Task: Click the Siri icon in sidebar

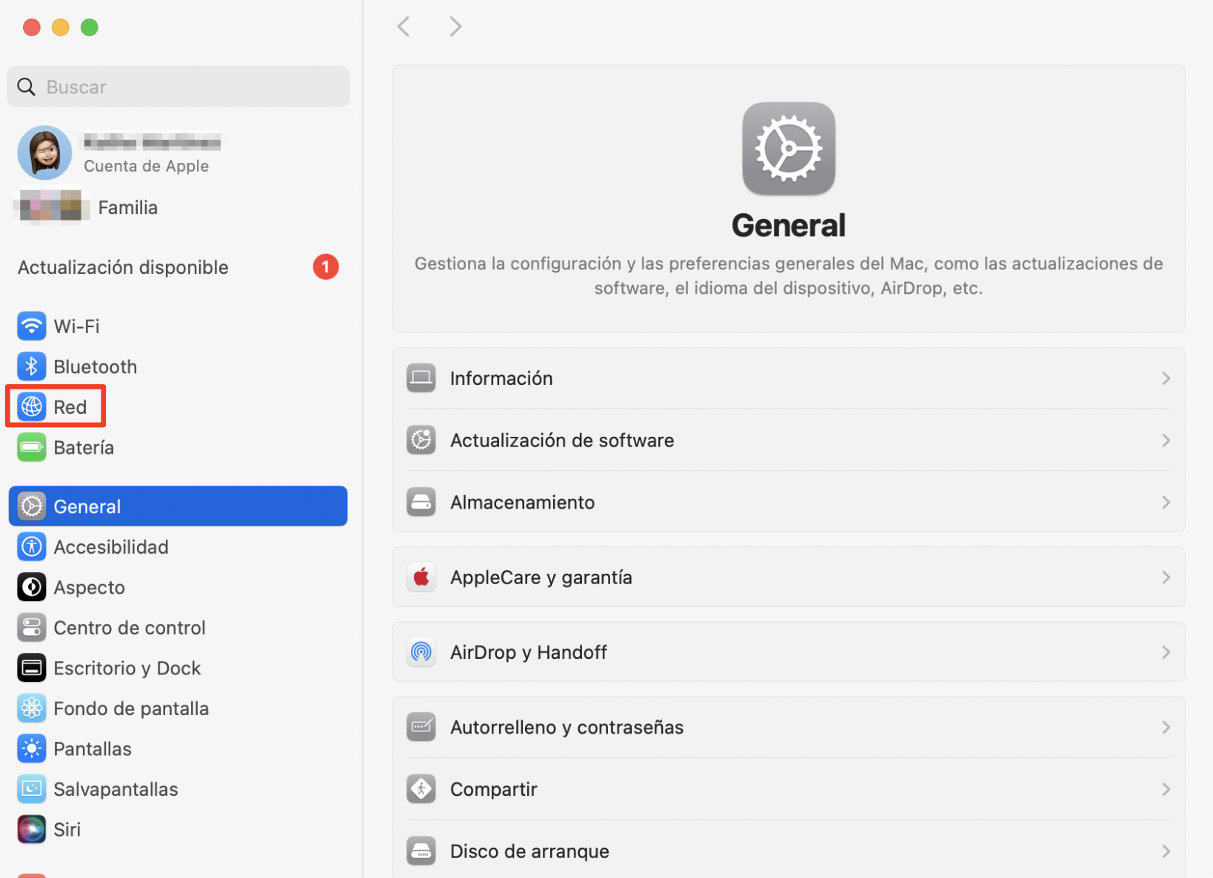Action: [x=31, y=829]
